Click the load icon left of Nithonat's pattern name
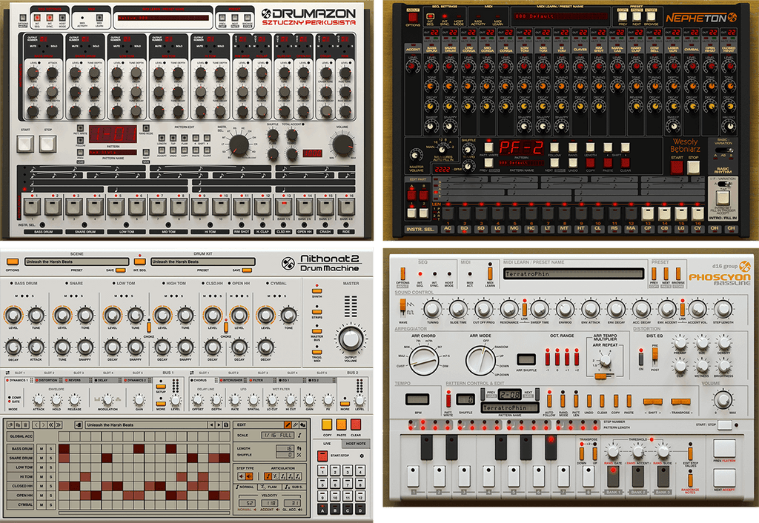The width and height of the screenshot is (759, 523). pyautogui.click(x=78, y=424)
